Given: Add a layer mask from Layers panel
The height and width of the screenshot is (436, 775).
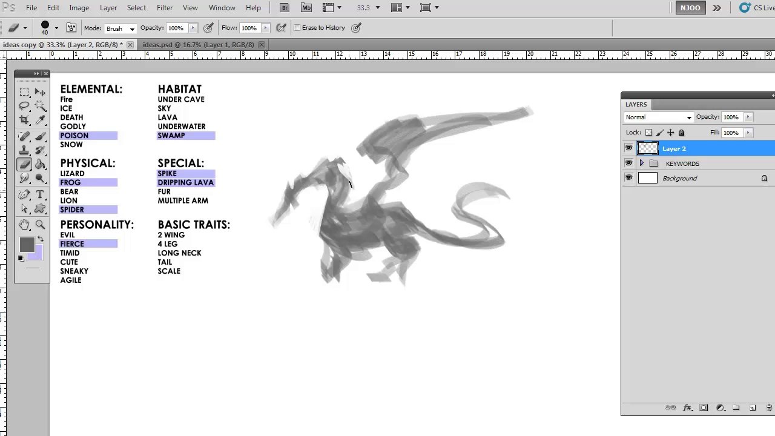Looking at the screenshot, I should 704,408.
